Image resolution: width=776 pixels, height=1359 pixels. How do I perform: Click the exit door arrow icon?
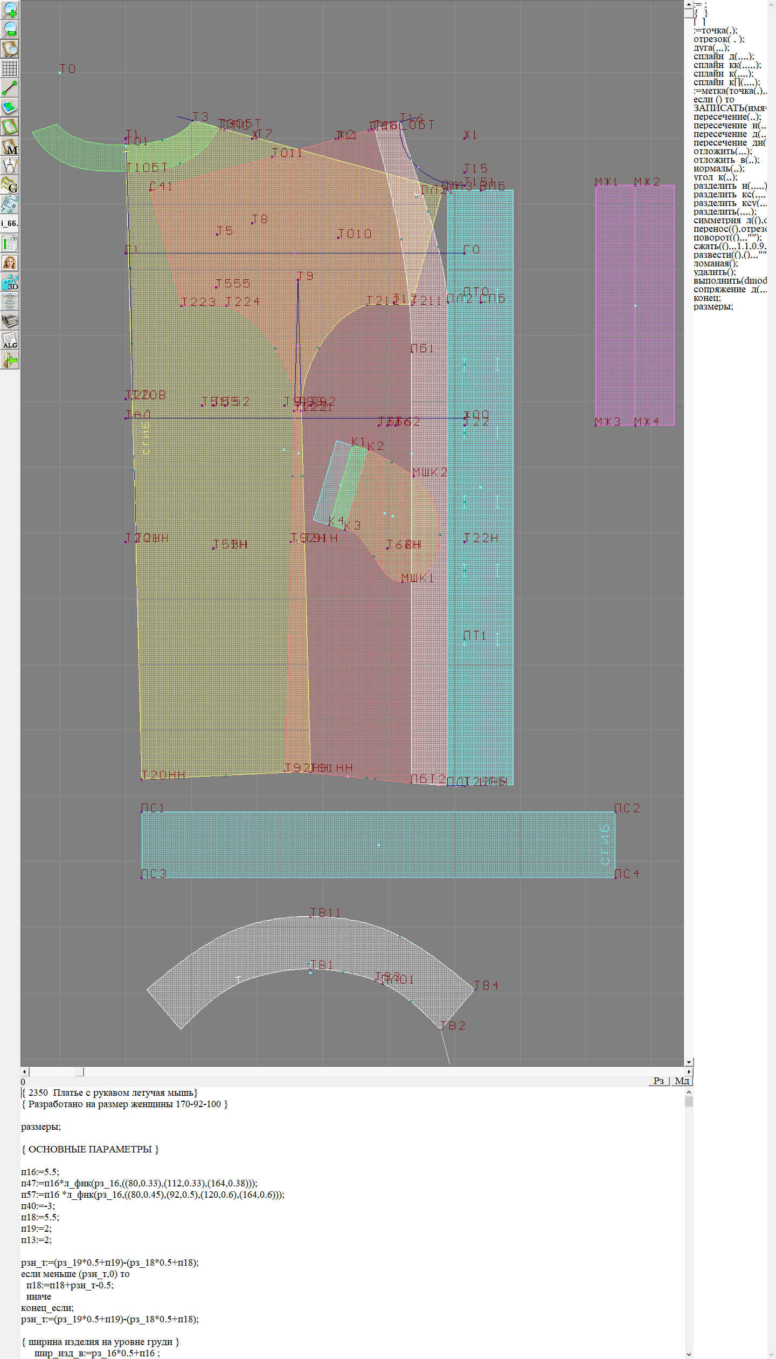[x=10, y=360]
